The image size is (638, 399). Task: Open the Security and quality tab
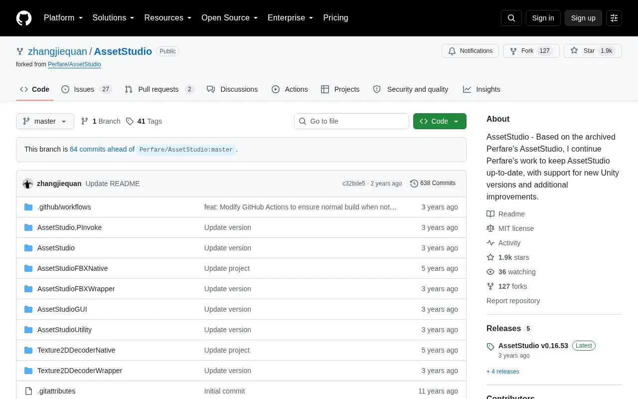(x=411, y=89)
